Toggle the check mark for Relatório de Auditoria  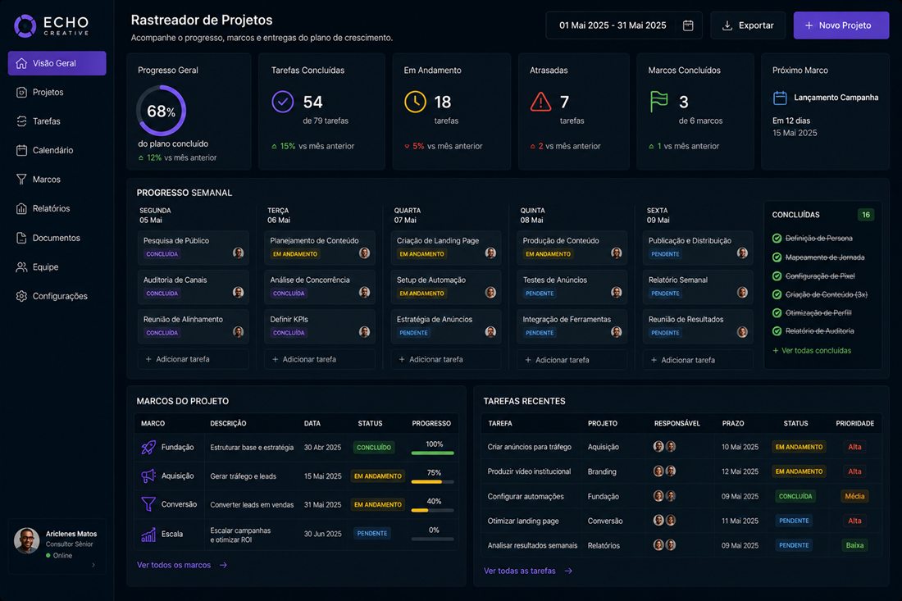click(x=777, y=330)
